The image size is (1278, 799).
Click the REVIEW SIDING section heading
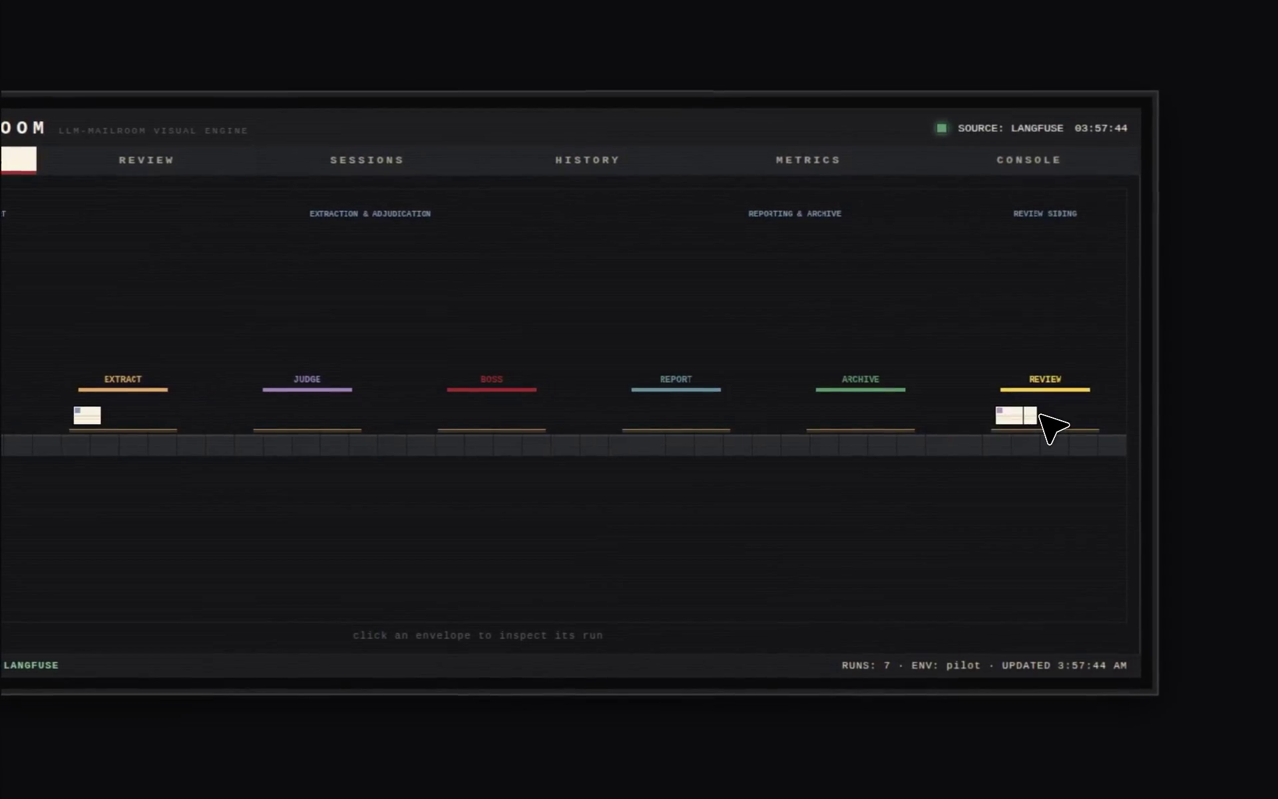click(1045, 214)
